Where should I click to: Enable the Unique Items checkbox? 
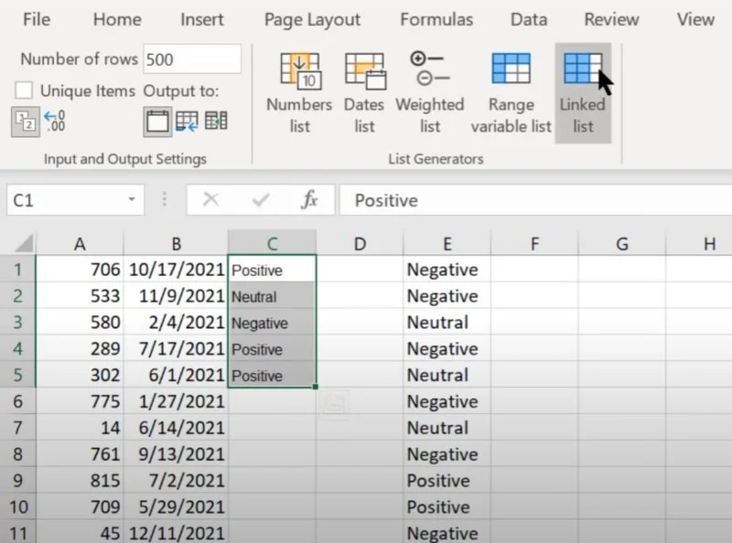(x=24, y=90)
